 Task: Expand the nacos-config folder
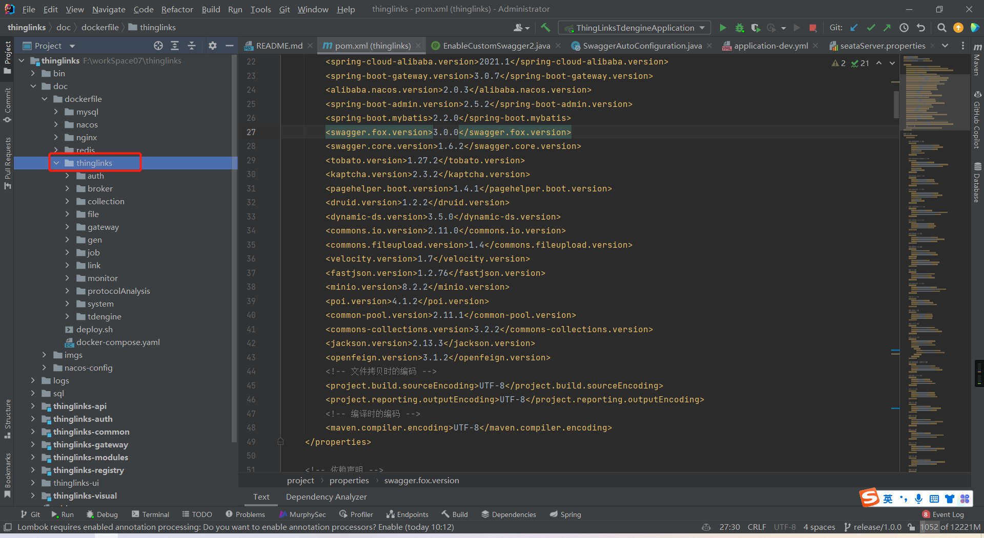pyautogui.click(x=45, y=368)
